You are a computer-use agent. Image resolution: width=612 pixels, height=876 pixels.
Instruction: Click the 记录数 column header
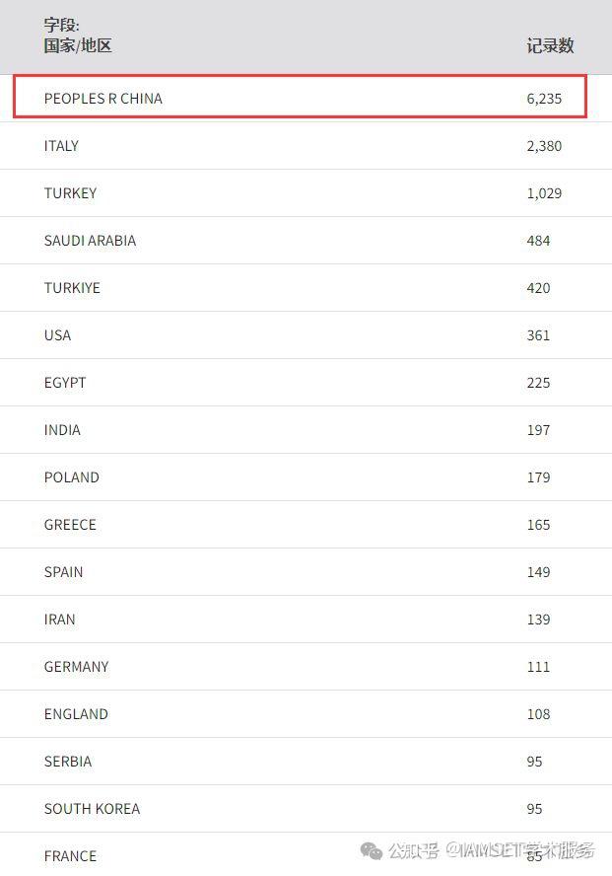[x=550, y=45]
